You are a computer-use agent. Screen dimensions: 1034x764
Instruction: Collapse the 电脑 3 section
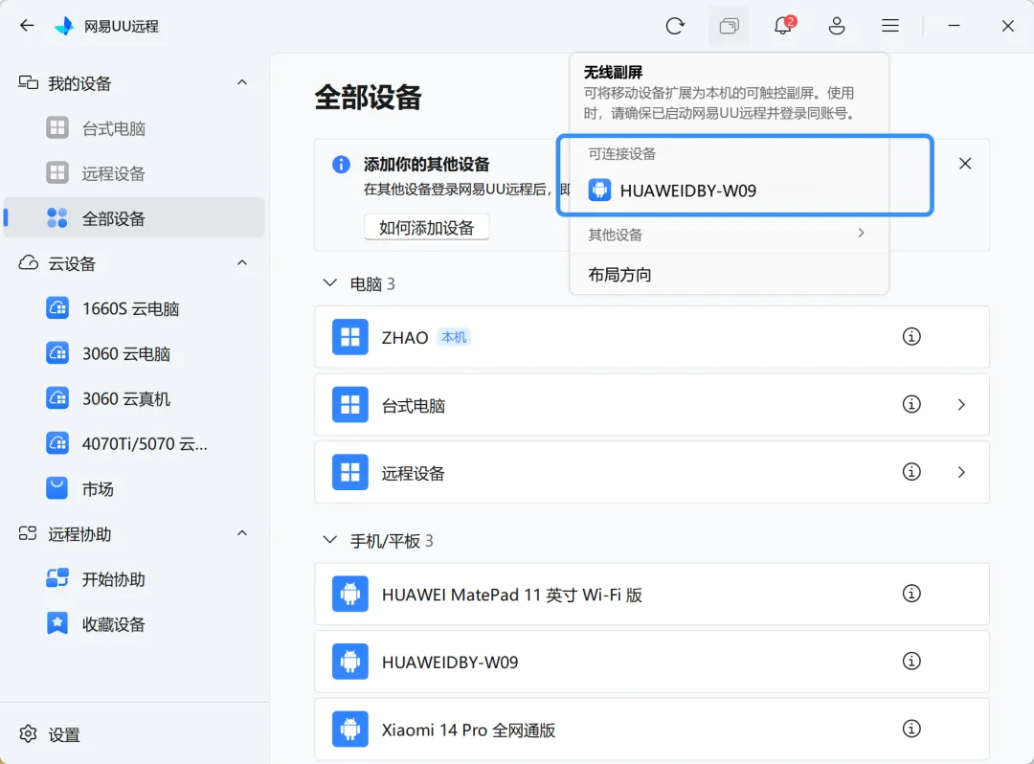pos(329,283)
